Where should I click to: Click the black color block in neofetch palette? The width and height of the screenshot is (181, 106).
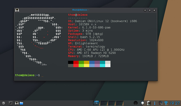click(x=71, y=62)
